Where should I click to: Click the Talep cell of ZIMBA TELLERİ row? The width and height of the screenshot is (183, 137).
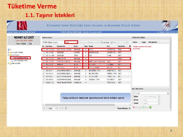click(86, 59)
